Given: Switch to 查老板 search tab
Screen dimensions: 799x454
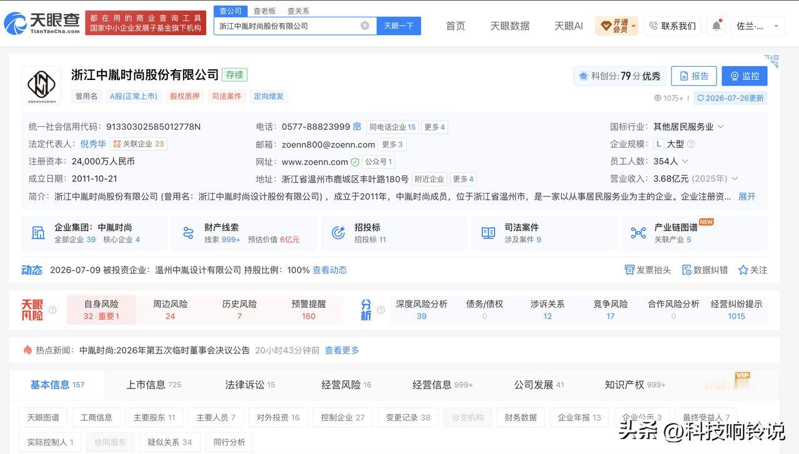Looking at the screenshot, I should tap(265, 11).
